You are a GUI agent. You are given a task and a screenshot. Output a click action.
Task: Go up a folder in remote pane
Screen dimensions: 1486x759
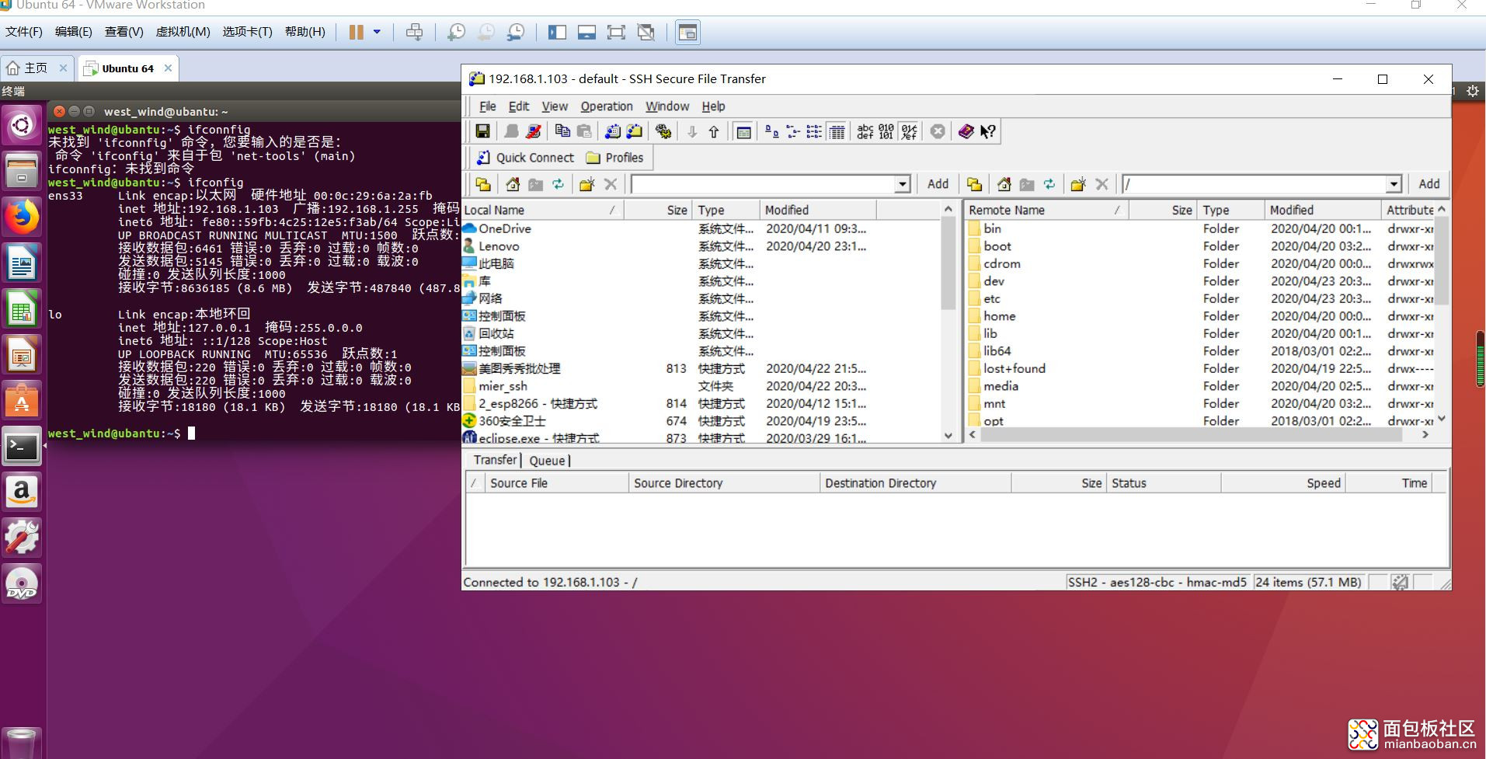coord(974,184)
